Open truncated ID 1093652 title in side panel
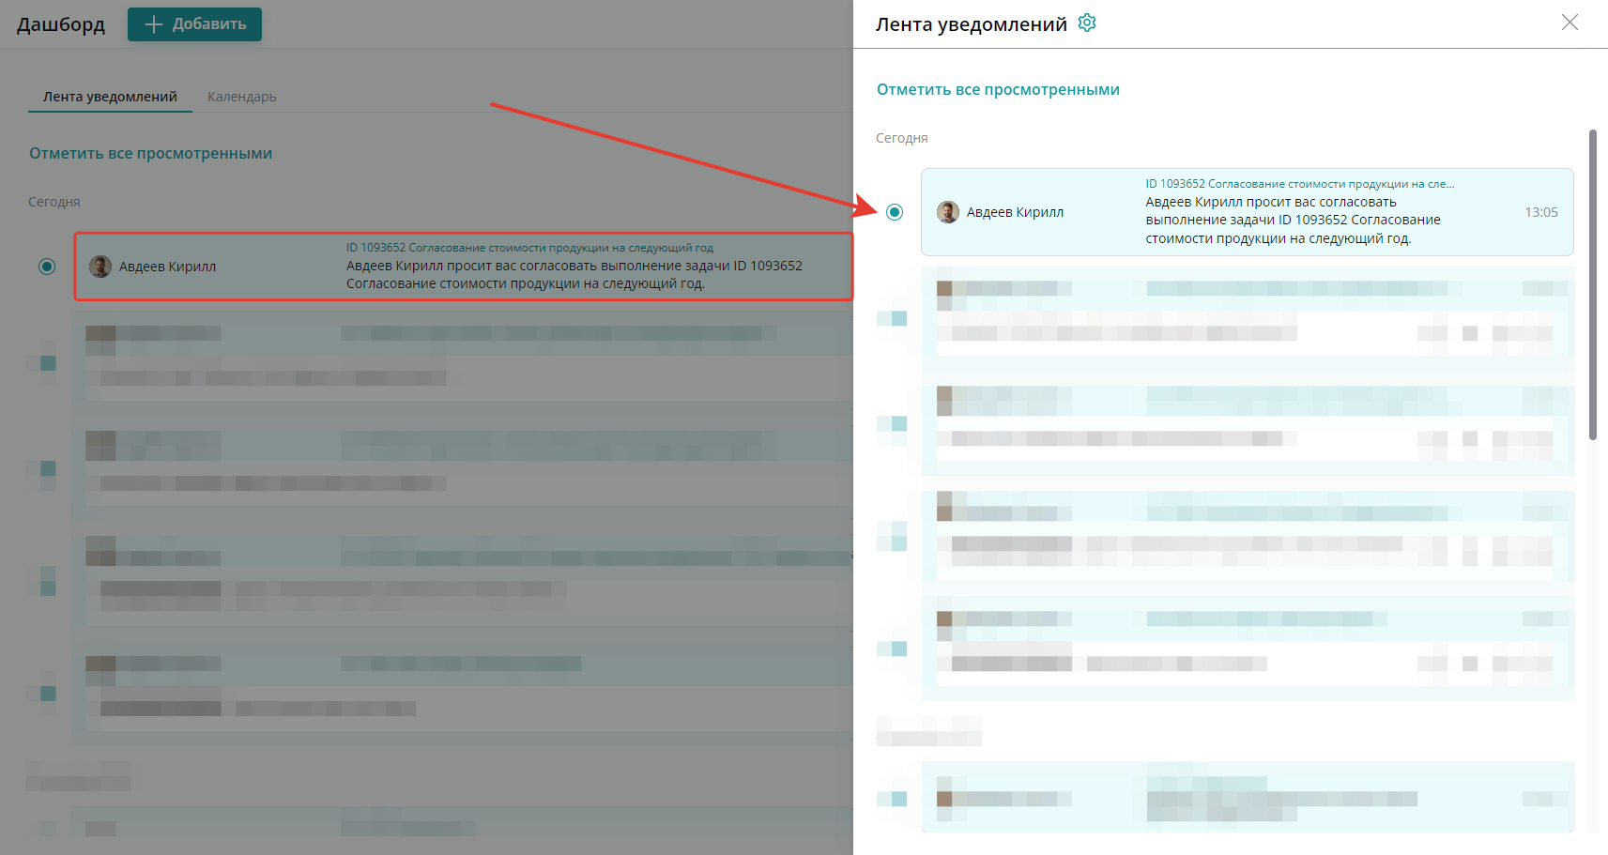This screenshot has height=855, width=1608. [1299, 184]
